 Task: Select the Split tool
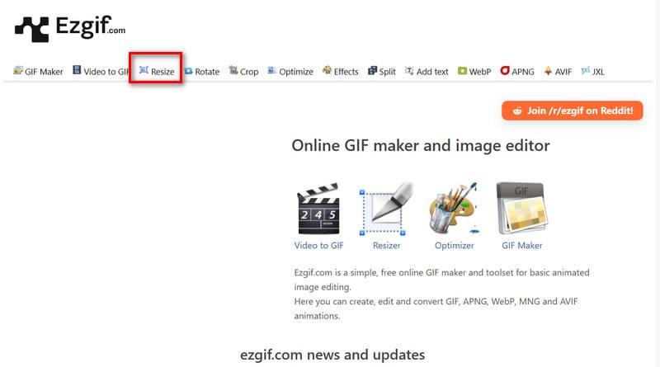pos(382,72)
